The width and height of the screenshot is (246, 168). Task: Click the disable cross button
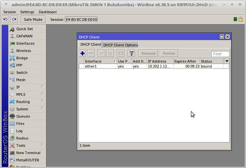(110, 53)
